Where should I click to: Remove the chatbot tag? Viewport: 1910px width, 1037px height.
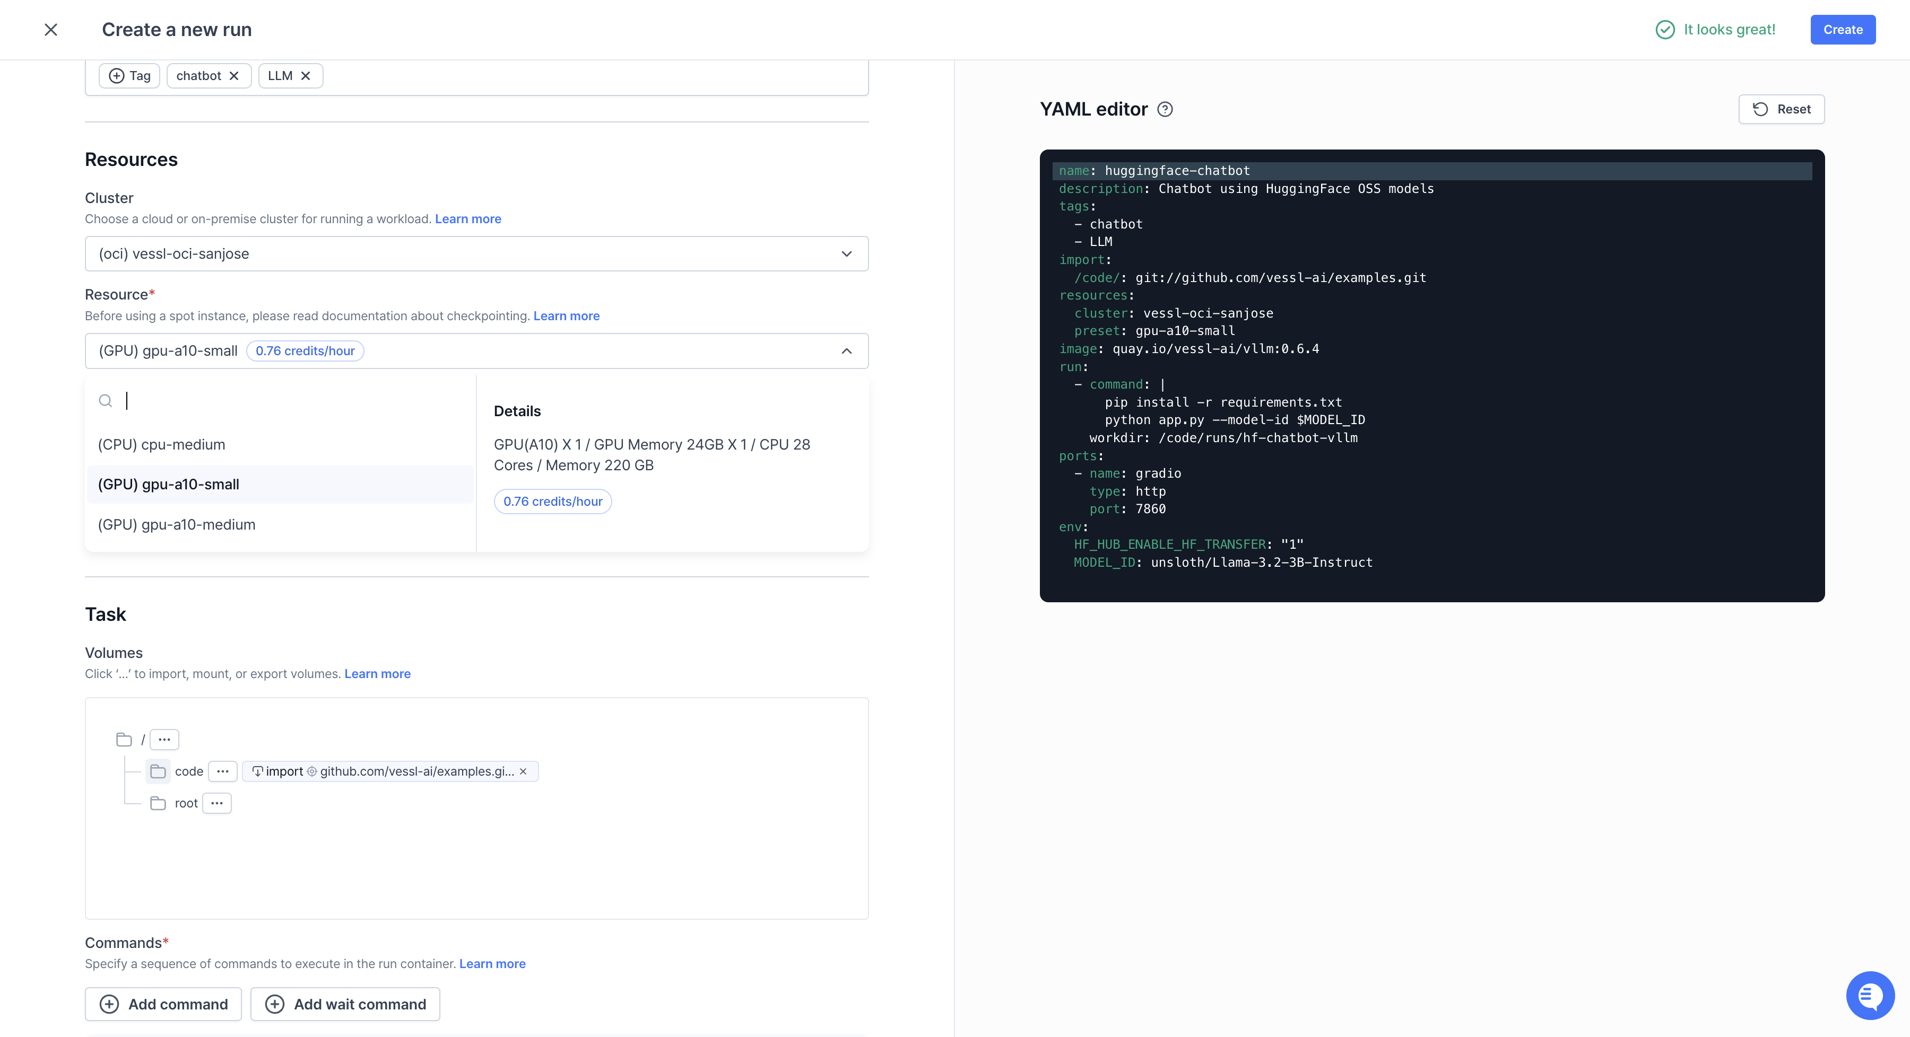(235, 76)
